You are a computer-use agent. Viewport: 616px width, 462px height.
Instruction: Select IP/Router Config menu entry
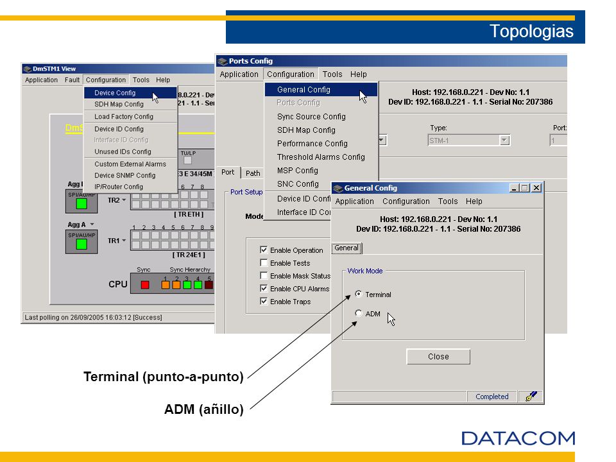click(130, 187)
